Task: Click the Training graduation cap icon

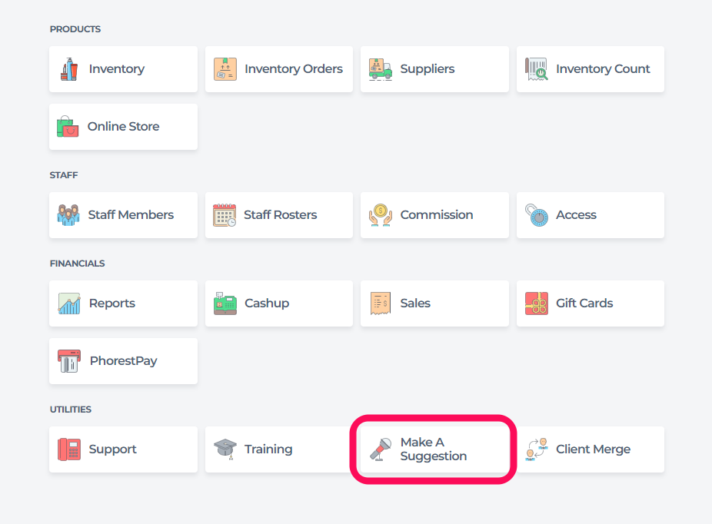Action: coord(225,449)
